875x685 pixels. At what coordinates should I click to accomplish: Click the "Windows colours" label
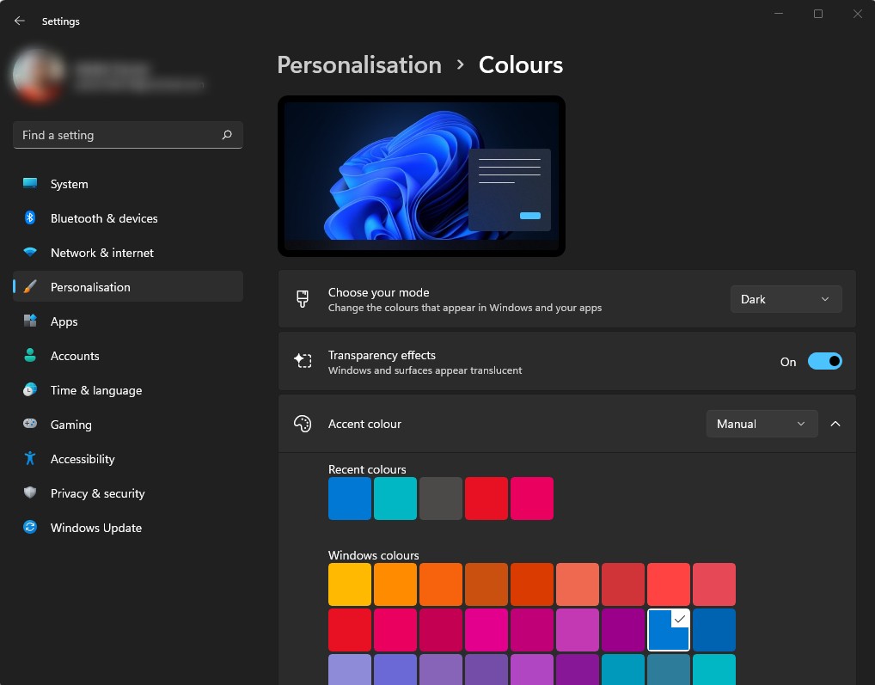[373, 555]
